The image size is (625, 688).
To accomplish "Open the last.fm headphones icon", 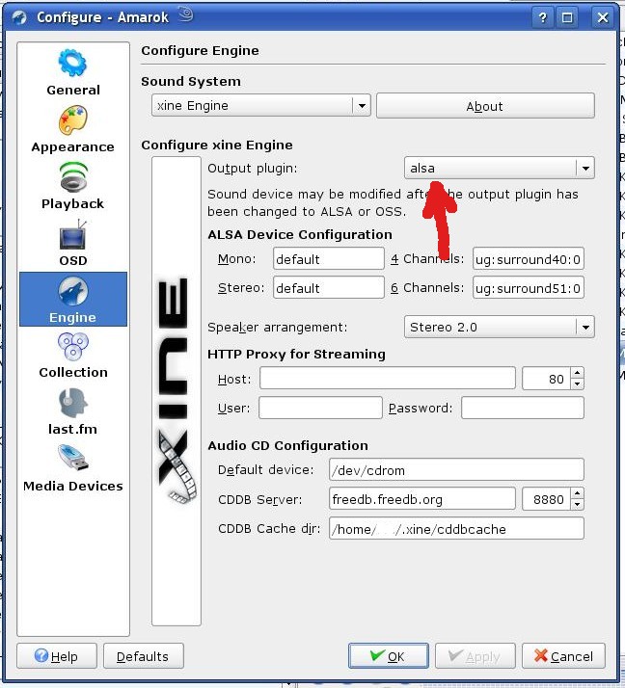I will click(x=73, y=403).
